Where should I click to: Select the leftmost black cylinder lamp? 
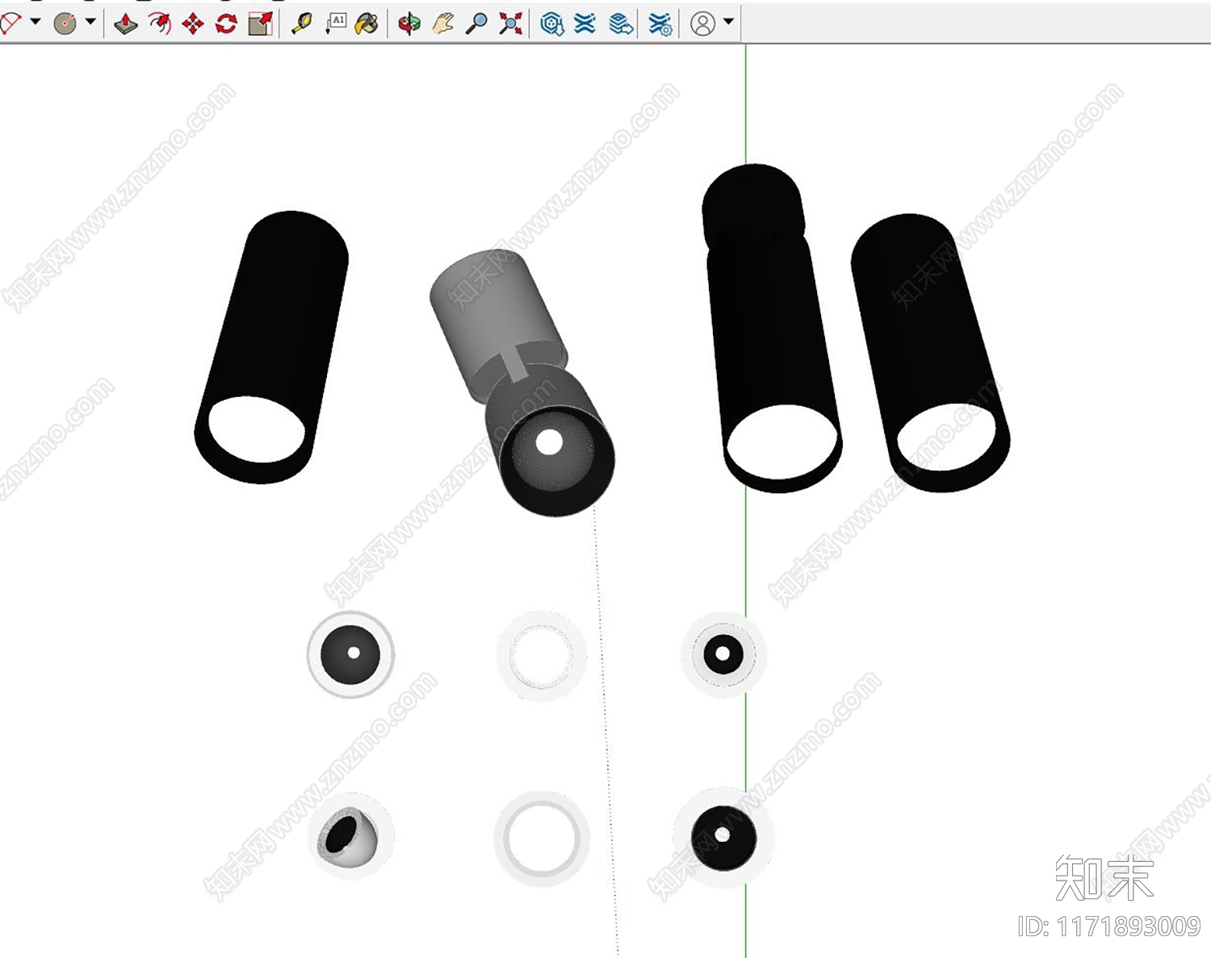point(271,347)
